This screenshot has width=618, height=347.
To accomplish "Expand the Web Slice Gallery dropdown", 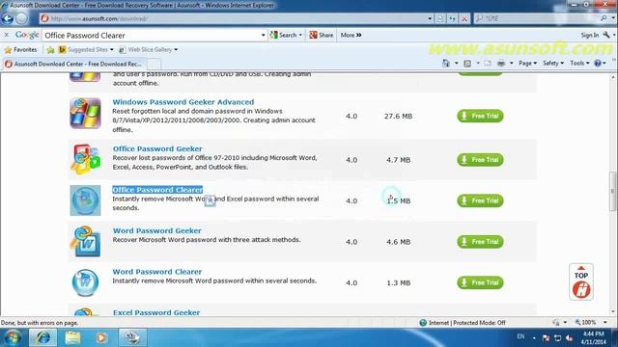I will 176,49.
